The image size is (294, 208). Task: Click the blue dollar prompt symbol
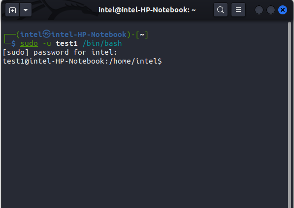(13, 43)
